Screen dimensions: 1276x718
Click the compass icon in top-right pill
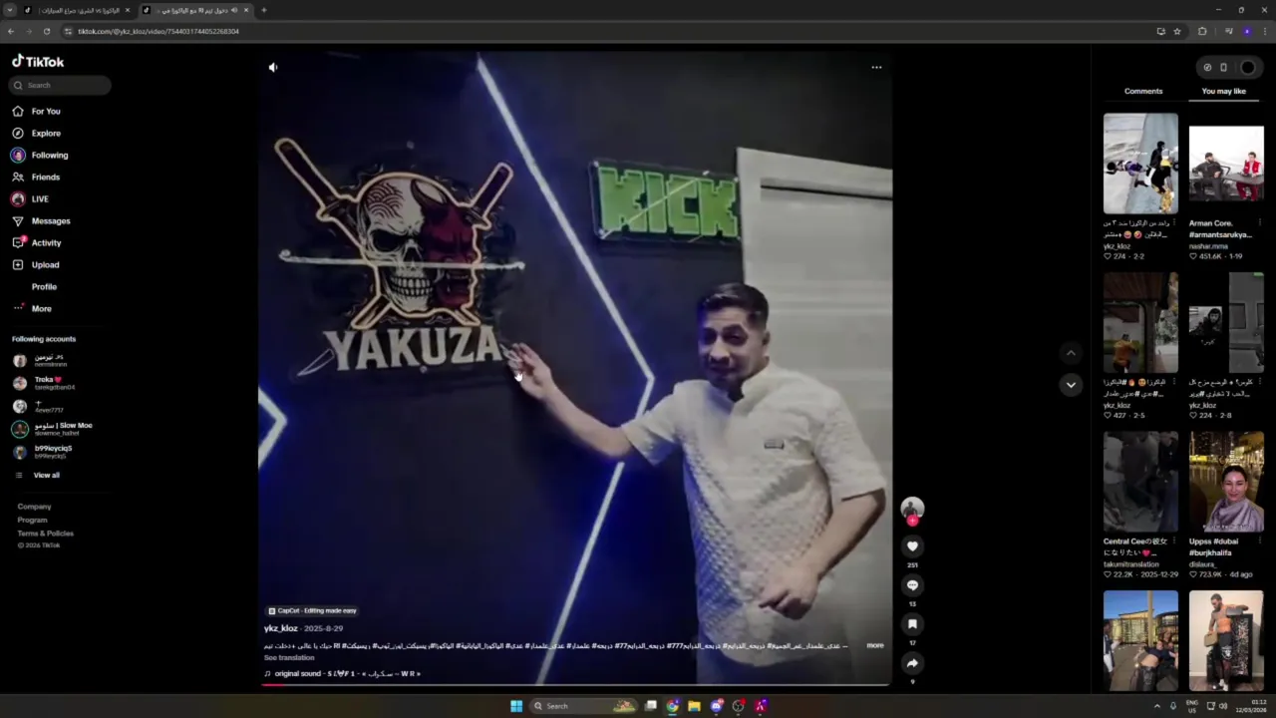click(1207, 68)
